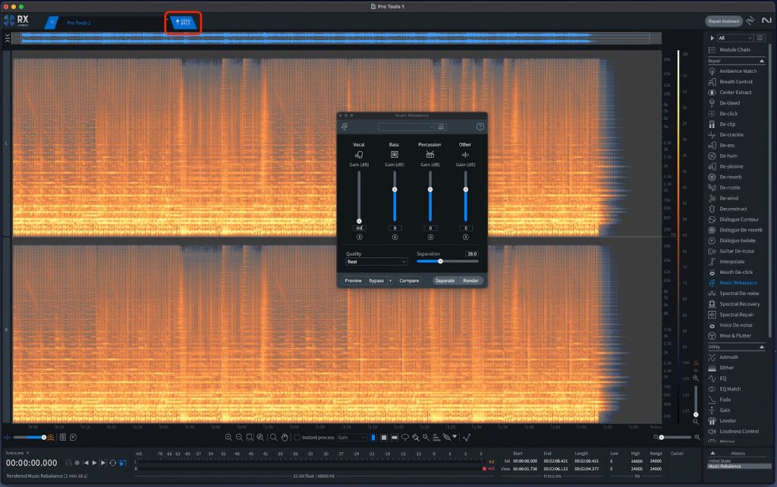Click the Zoom In magnifier icon

229,438
